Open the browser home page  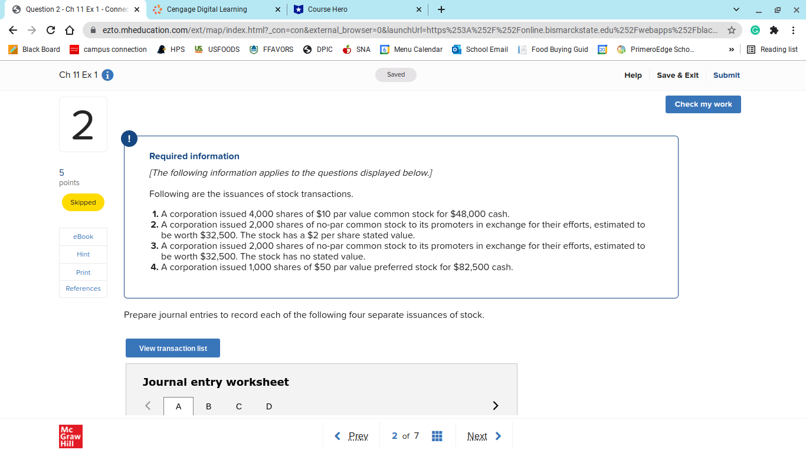point(69,30)
